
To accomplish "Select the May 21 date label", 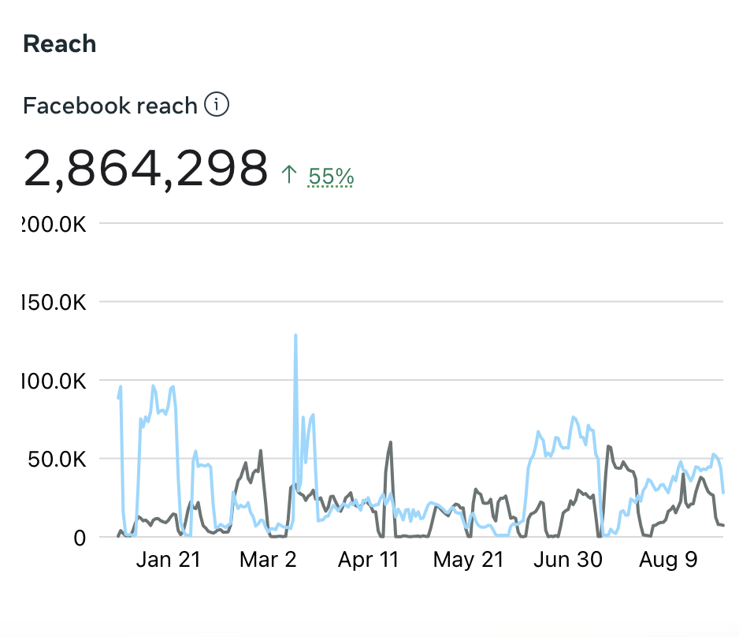I will [468, 560].
